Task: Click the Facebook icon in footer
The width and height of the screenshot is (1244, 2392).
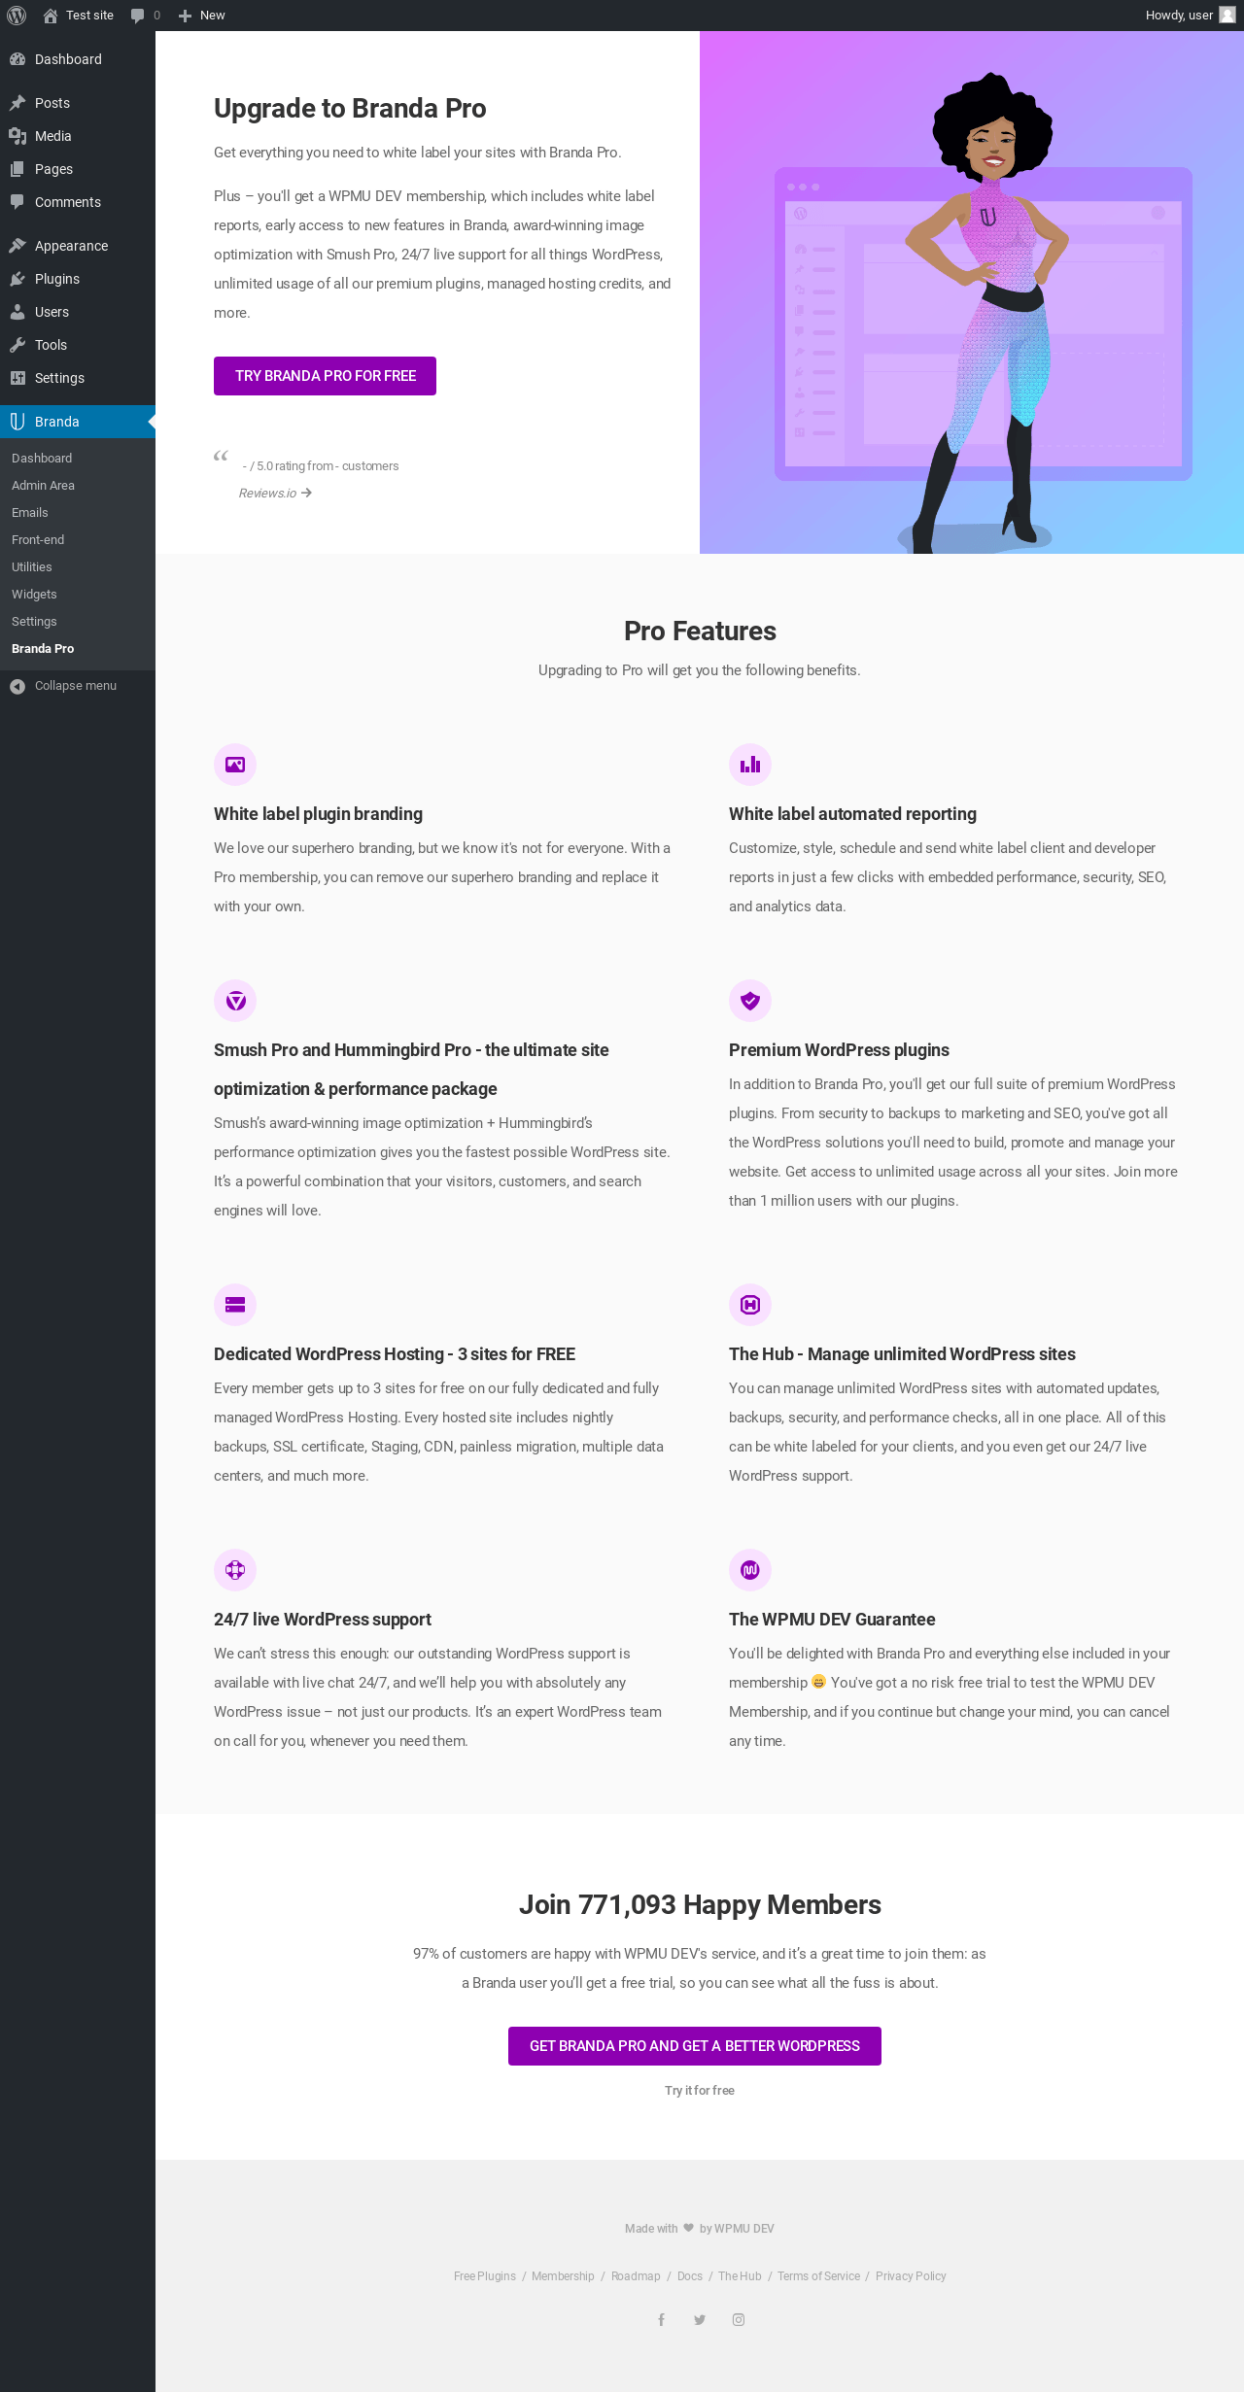Action: (x=661, y=2319)
